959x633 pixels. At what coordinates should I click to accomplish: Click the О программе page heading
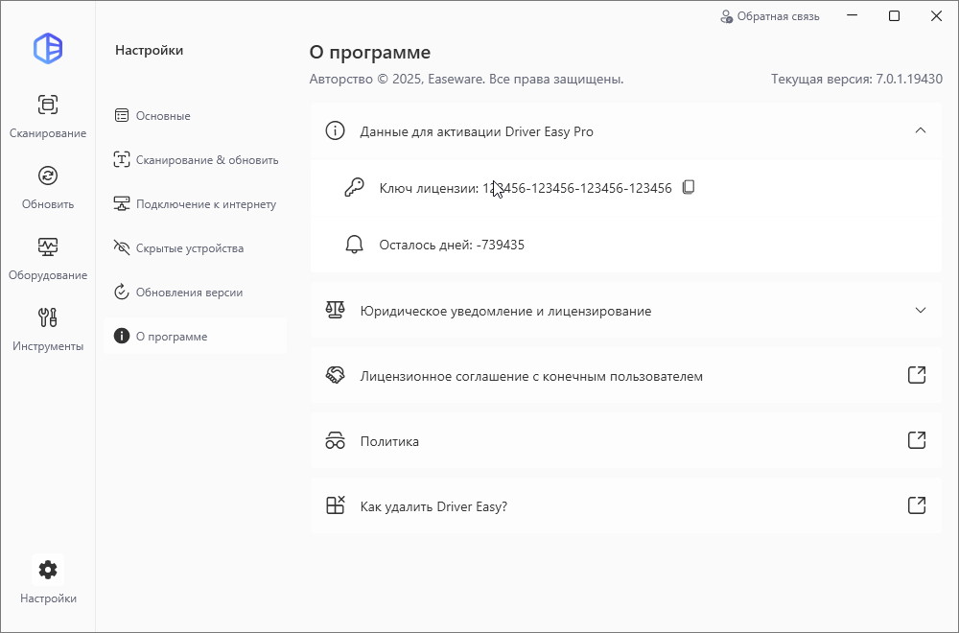tap(370, 53)
